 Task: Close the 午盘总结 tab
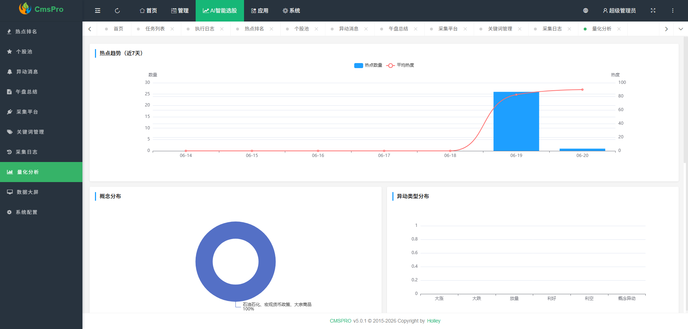pyautogui.click(x=416, y=29)
